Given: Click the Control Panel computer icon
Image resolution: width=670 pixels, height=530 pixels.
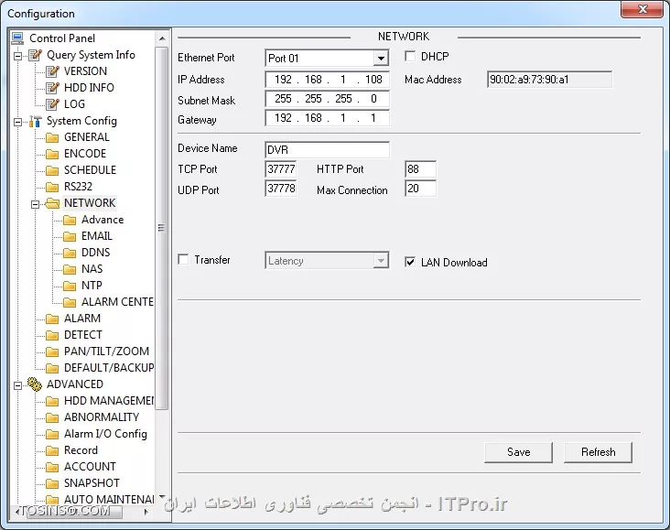Looking at the screenshot, I should (17, 38).
